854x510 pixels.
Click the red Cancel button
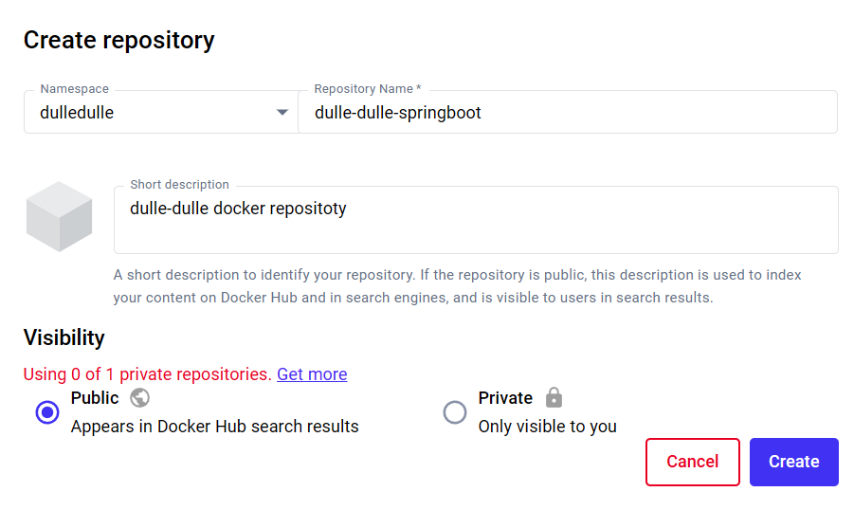pos(693,462)
